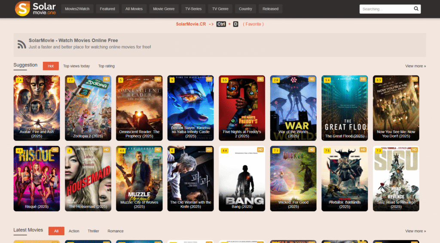Click 2.6 rating badge on War of the Worlds
This screenshot has height=243, width=440.
point(276,80)
